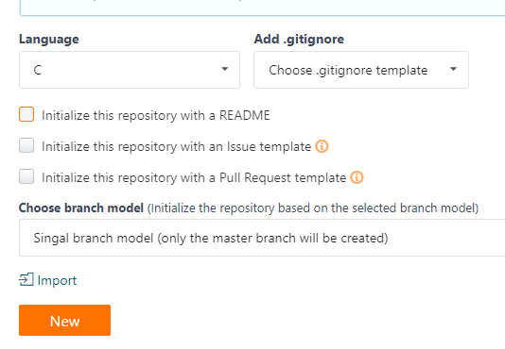The width and height of the screenshot is (505, 349).
Task: Click the Language field heading
Action: click(49, 40)
